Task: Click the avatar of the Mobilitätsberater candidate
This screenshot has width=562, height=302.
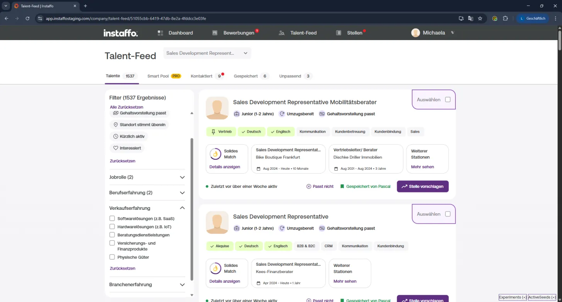Action: [217, 108]
